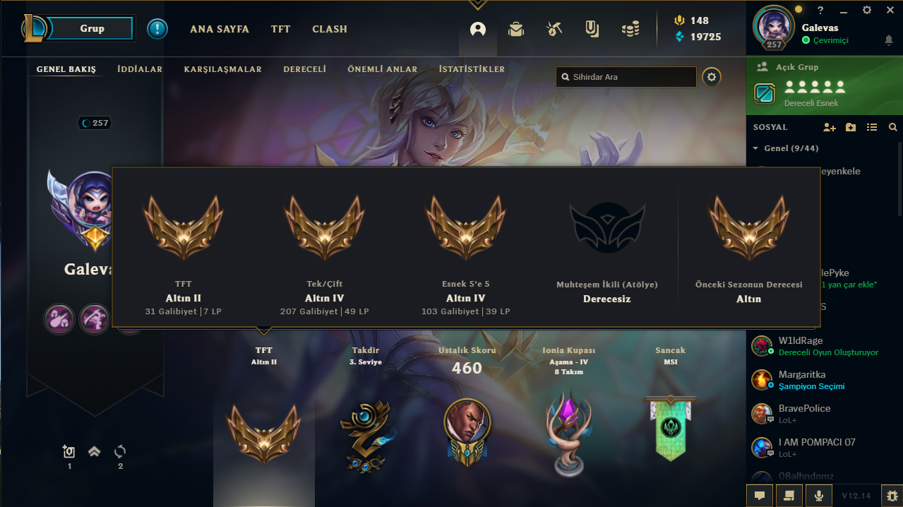Click the bug report icon near version
903x507 pixels.
tap(892, 496)
